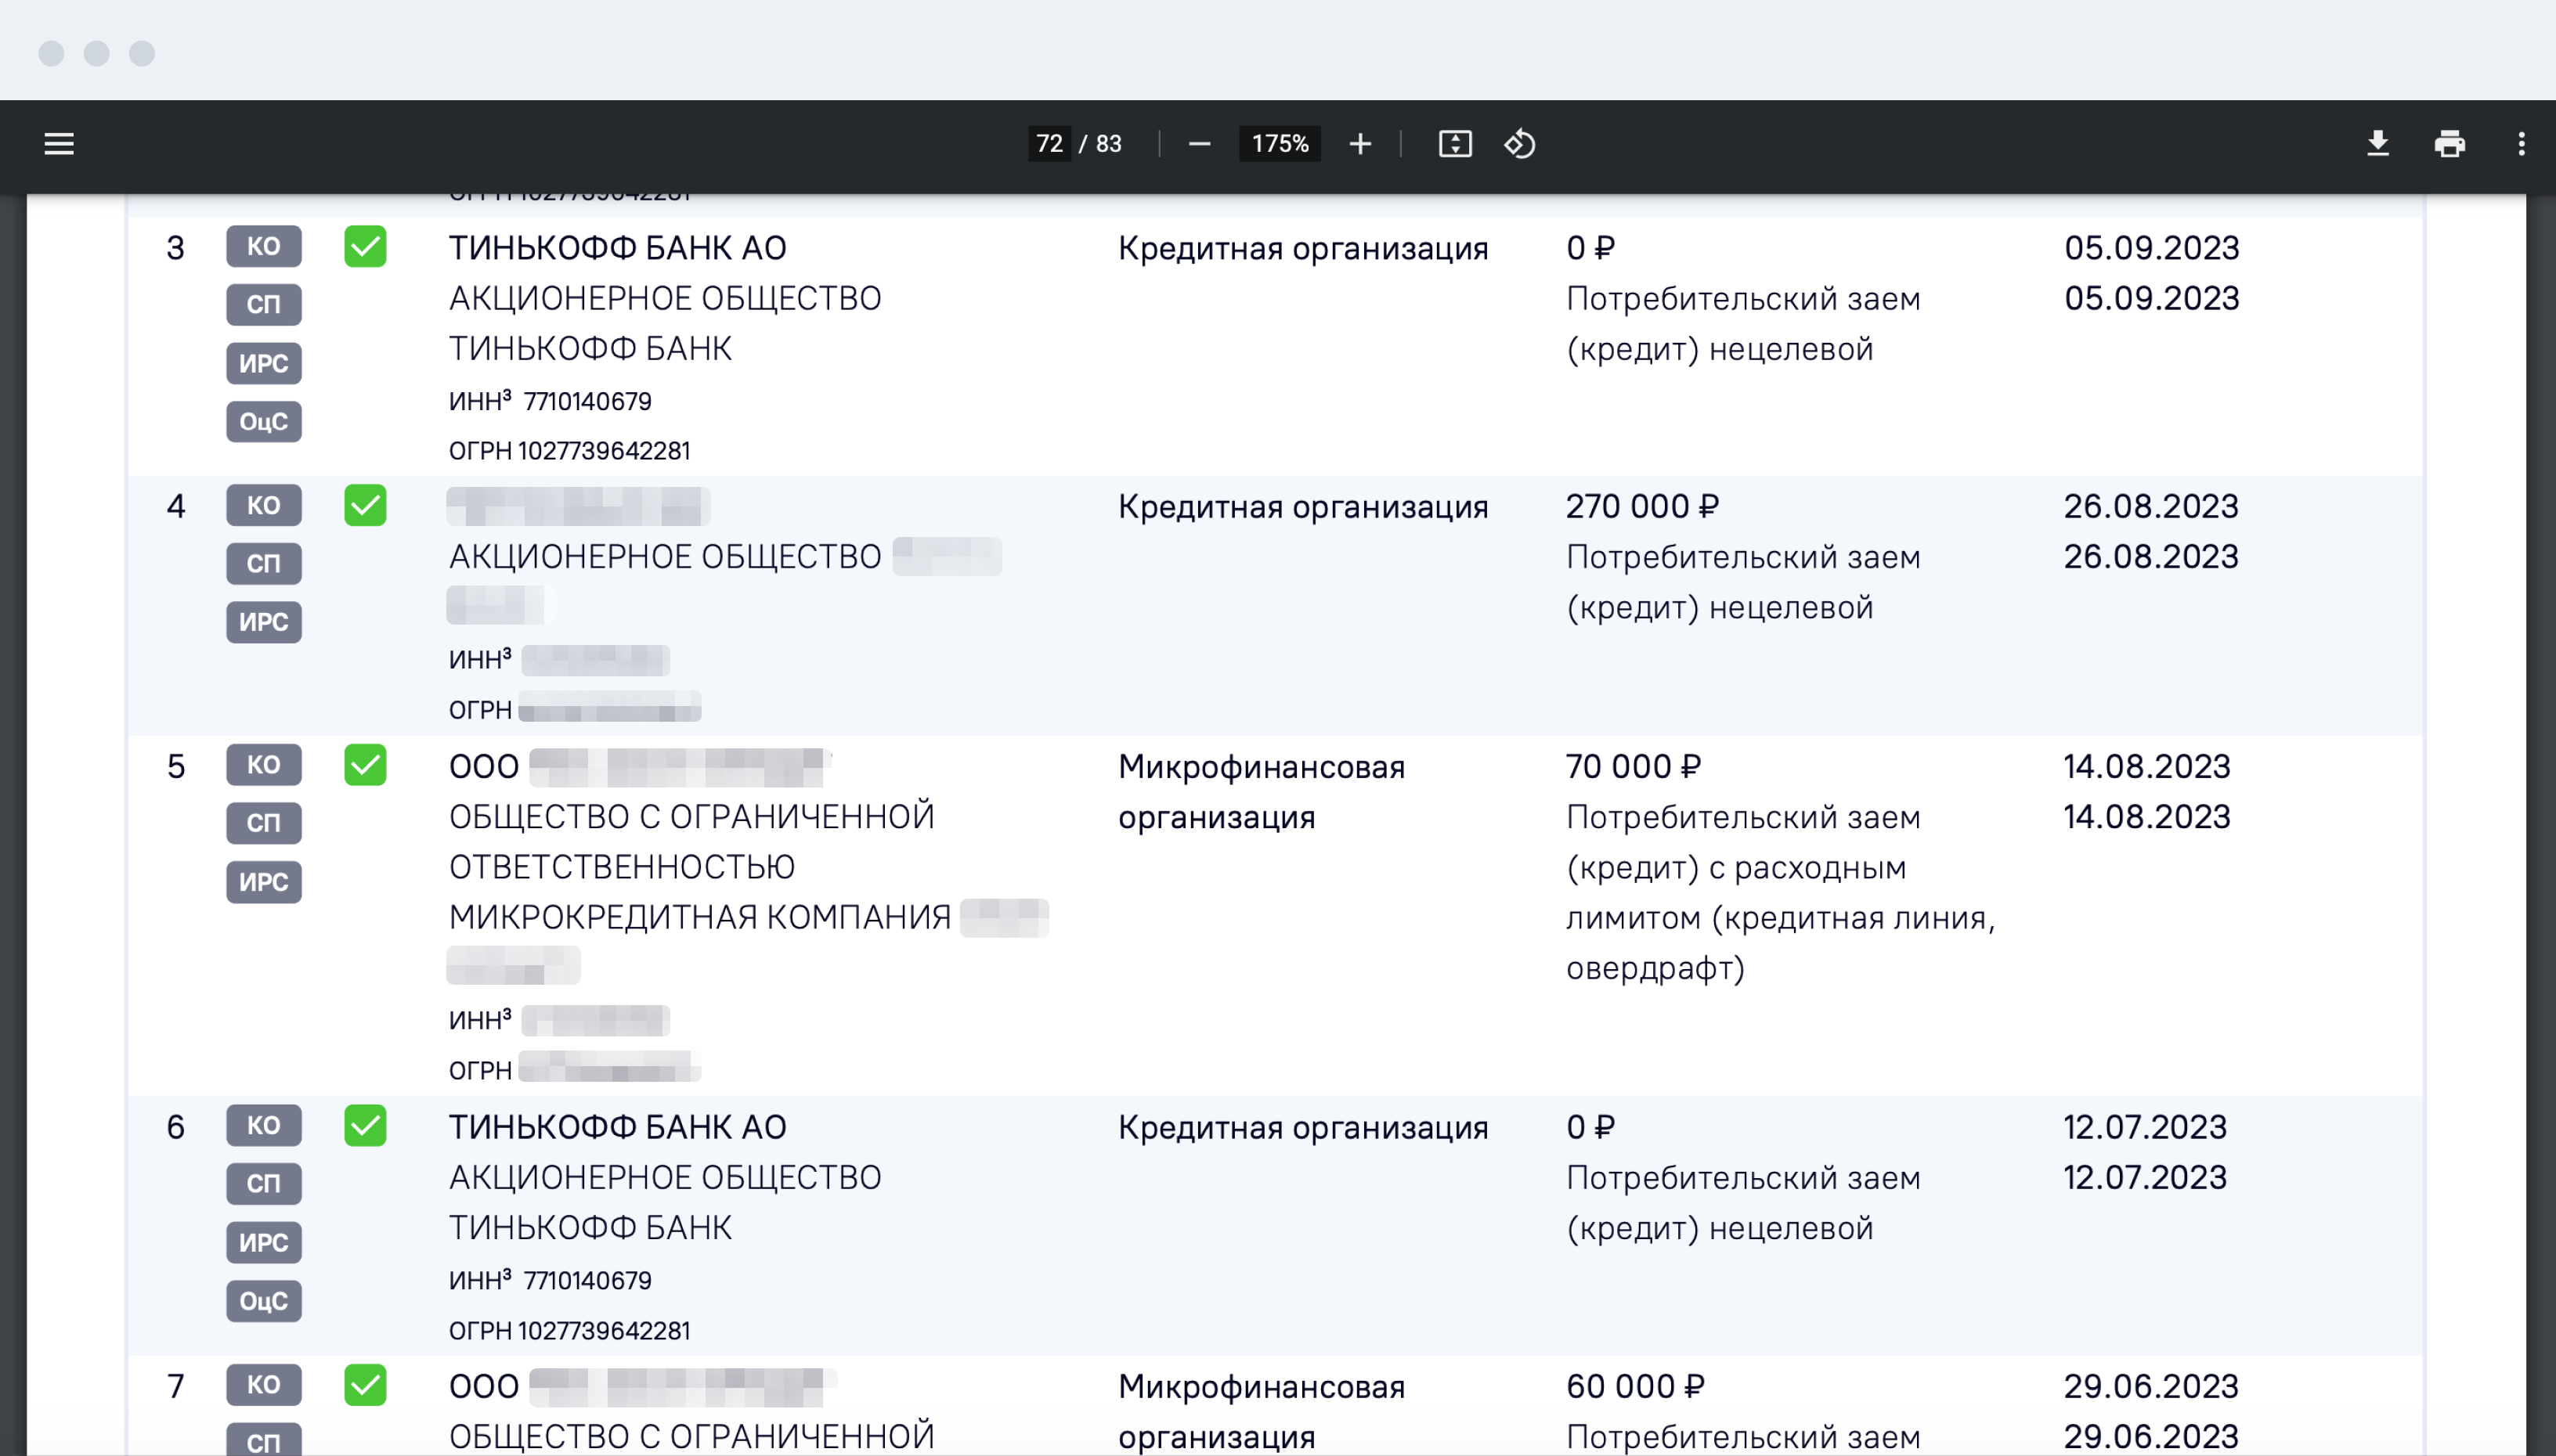
Task: Select zoom percentage input field
Action: point(1280,144)
